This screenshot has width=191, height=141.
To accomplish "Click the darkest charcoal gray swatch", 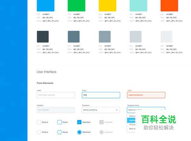I will tap(43, 37).
